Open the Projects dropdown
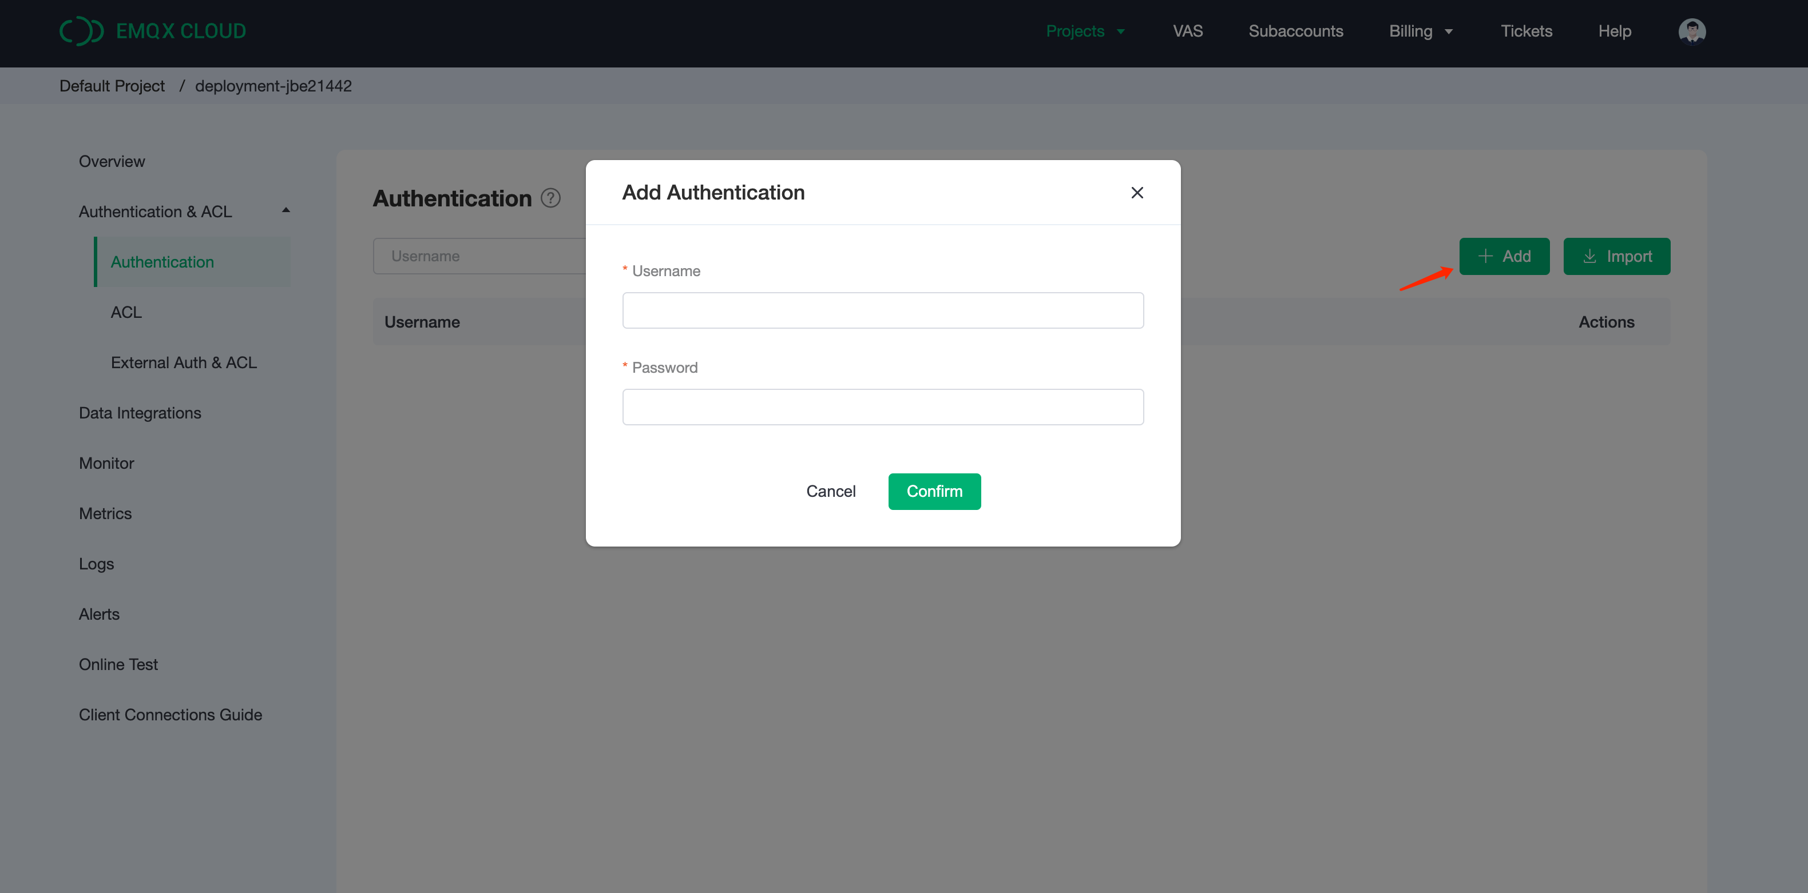The height and width of the screenshot is (893, 1808). pyautogui.click(x=1085, y=31)
